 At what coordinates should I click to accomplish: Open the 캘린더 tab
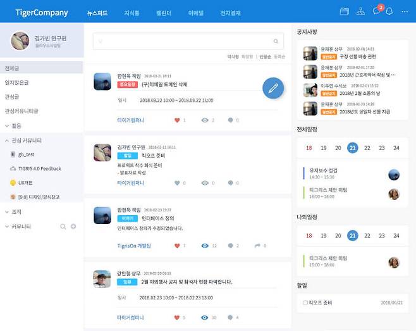[164, 13]
